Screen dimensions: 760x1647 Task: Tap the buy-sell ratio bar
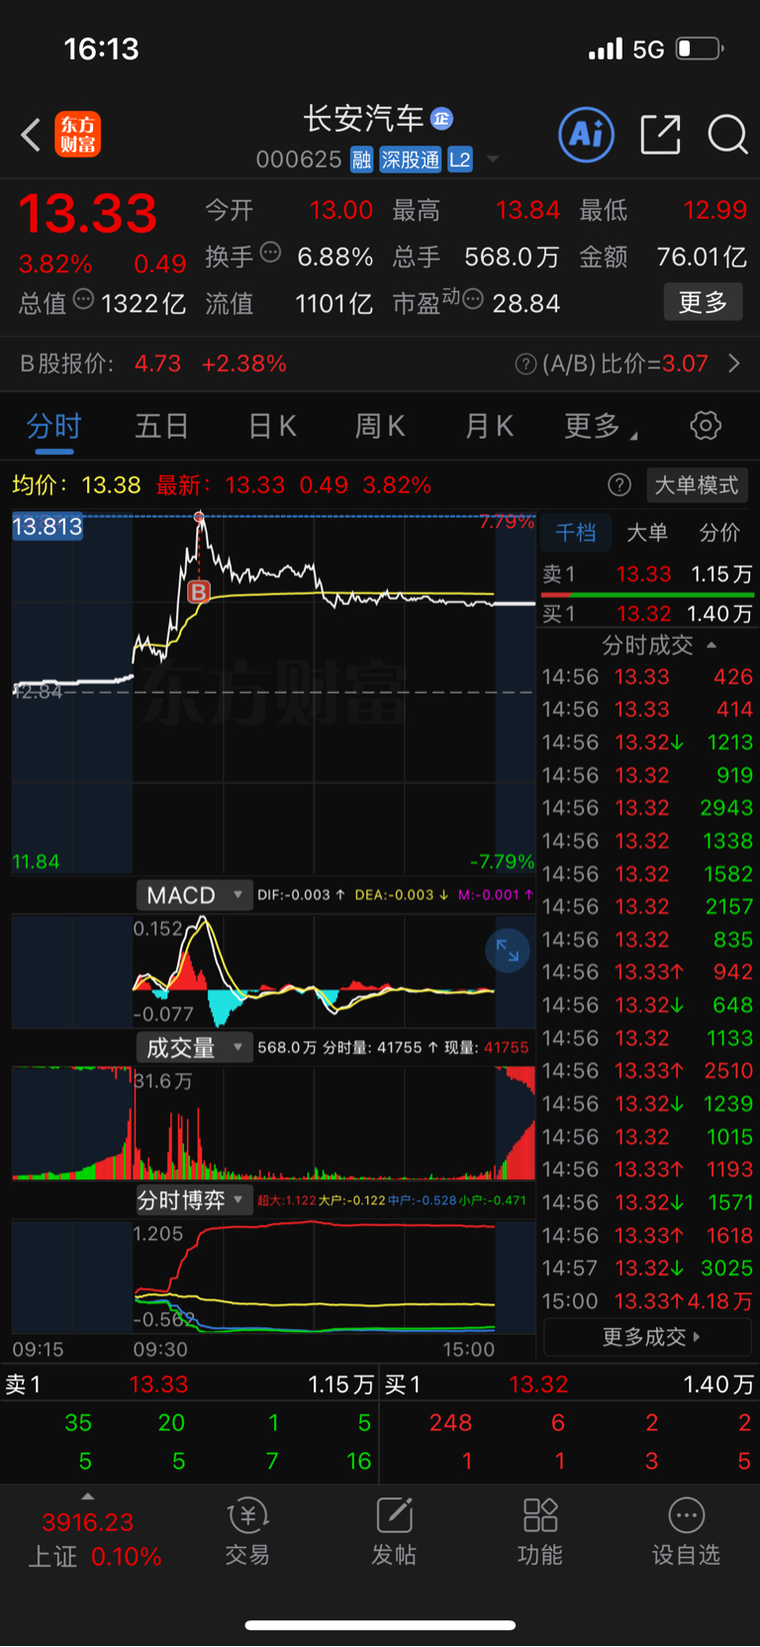pos(647,594)
